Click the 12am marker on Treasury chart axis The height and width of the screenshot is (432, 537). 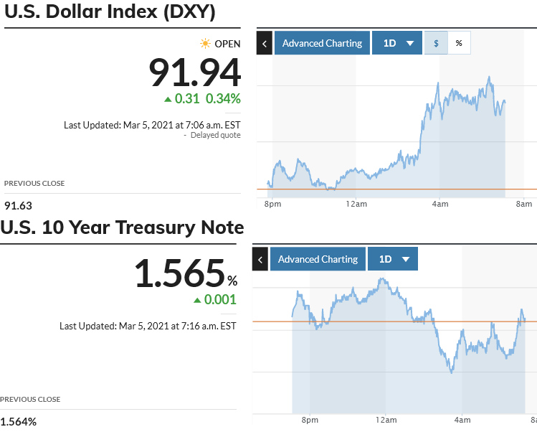coord(386,420)
